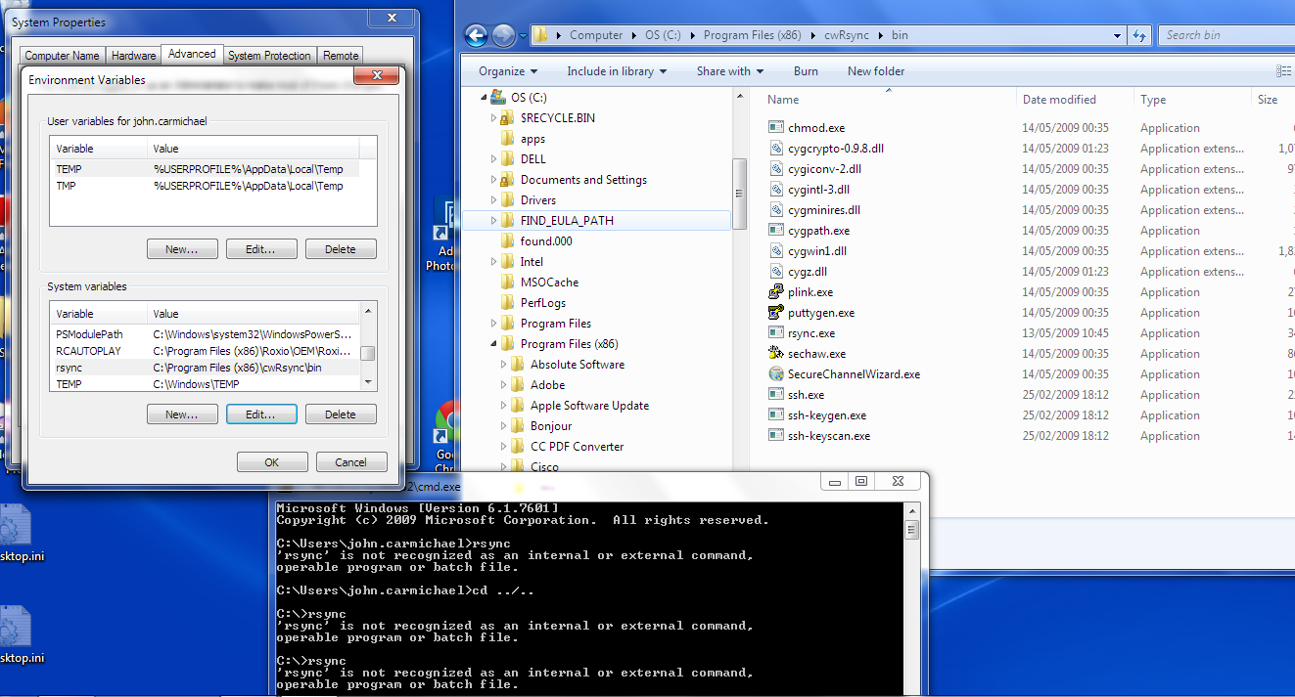Sort files by Name column header

(x=783, y=100)
